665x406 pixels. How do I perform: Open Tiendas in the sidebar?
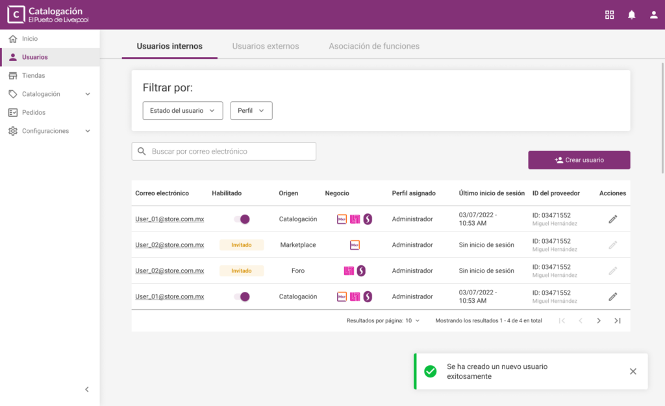(x=50, y=75)
